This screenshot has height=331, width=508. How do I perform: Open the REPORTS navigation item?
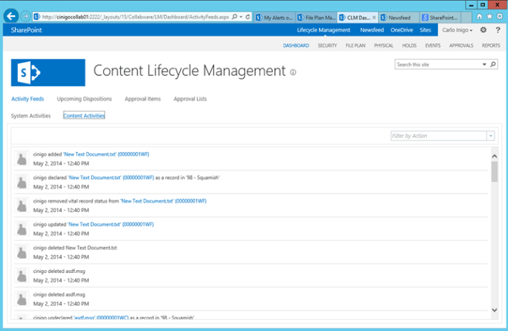click(x=491, y=46)
